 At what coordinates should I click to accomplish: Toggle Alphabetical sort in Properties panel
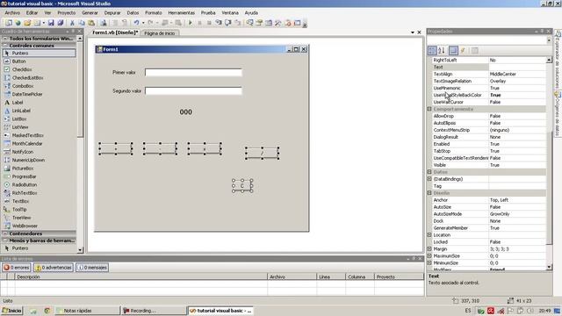(x=442, y=51)
